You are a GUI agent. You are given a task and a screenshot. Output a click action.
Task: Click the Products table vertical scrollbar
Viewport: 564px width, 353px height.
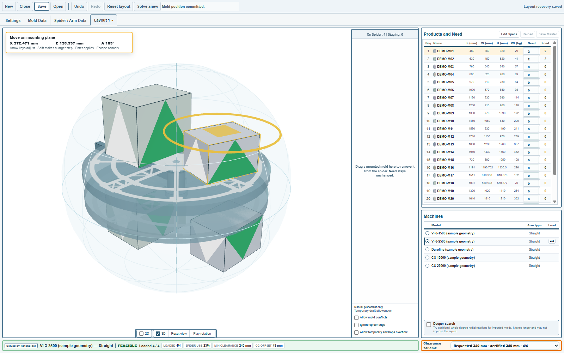click(555, 110)
